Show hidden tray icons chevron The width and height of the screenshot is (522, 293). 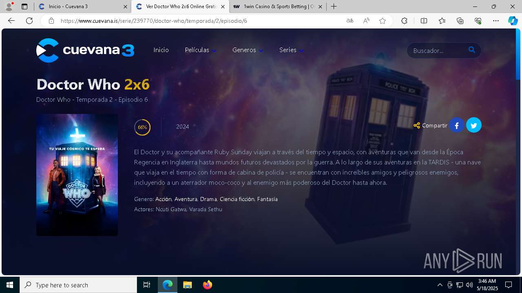coord(440,285)
